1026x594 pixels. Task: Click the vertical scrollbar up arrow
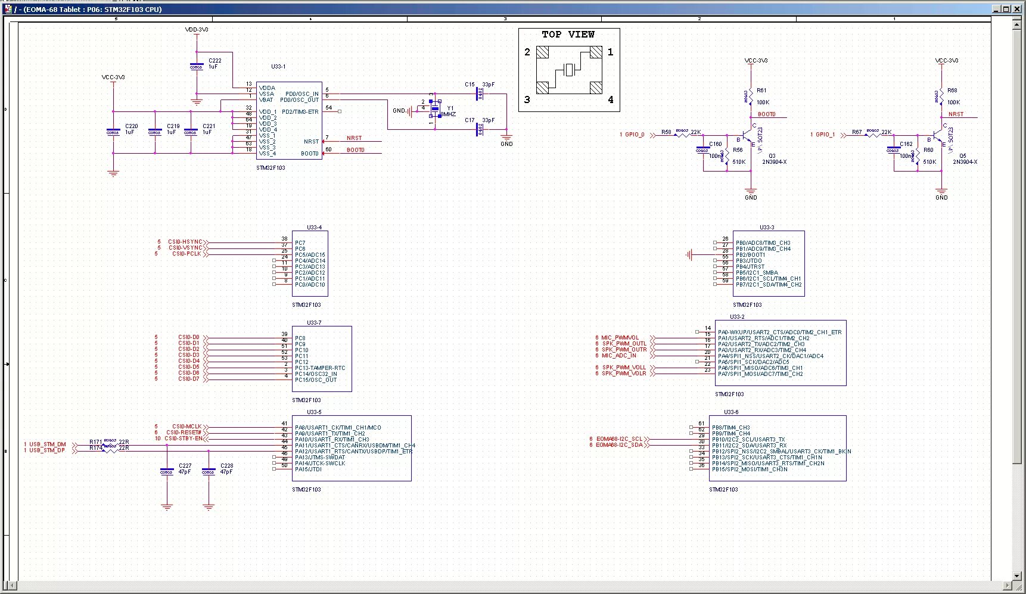coord(1017,24)
